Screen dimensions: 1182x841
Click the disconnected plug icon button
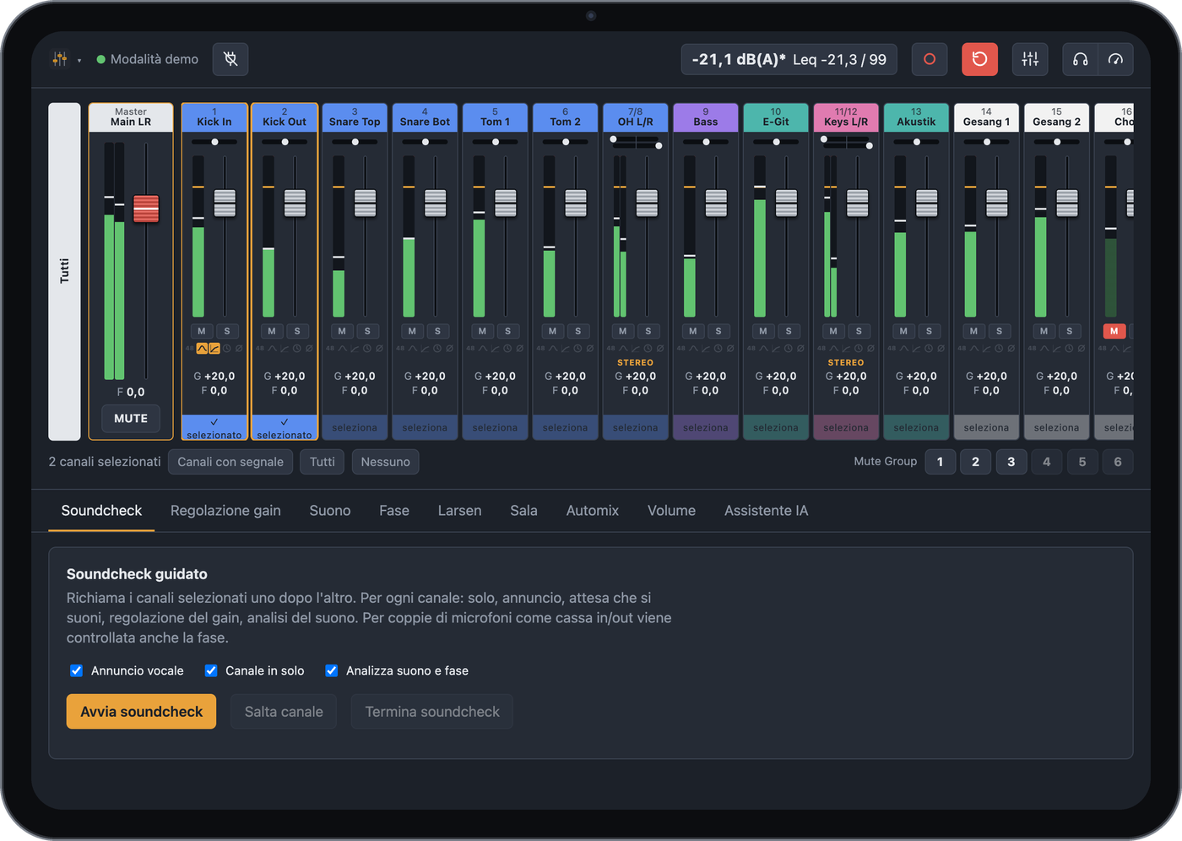(230, 59)
